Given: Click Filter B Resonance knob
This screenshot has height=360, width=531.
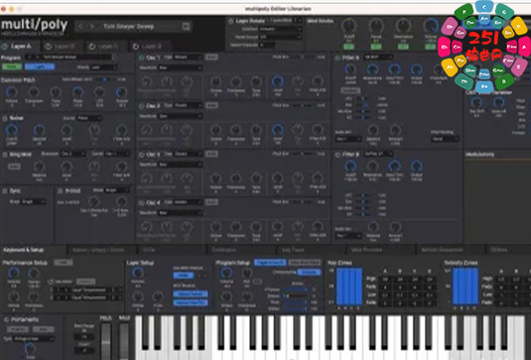Looking at the screenshot, I should click(372, 167).
